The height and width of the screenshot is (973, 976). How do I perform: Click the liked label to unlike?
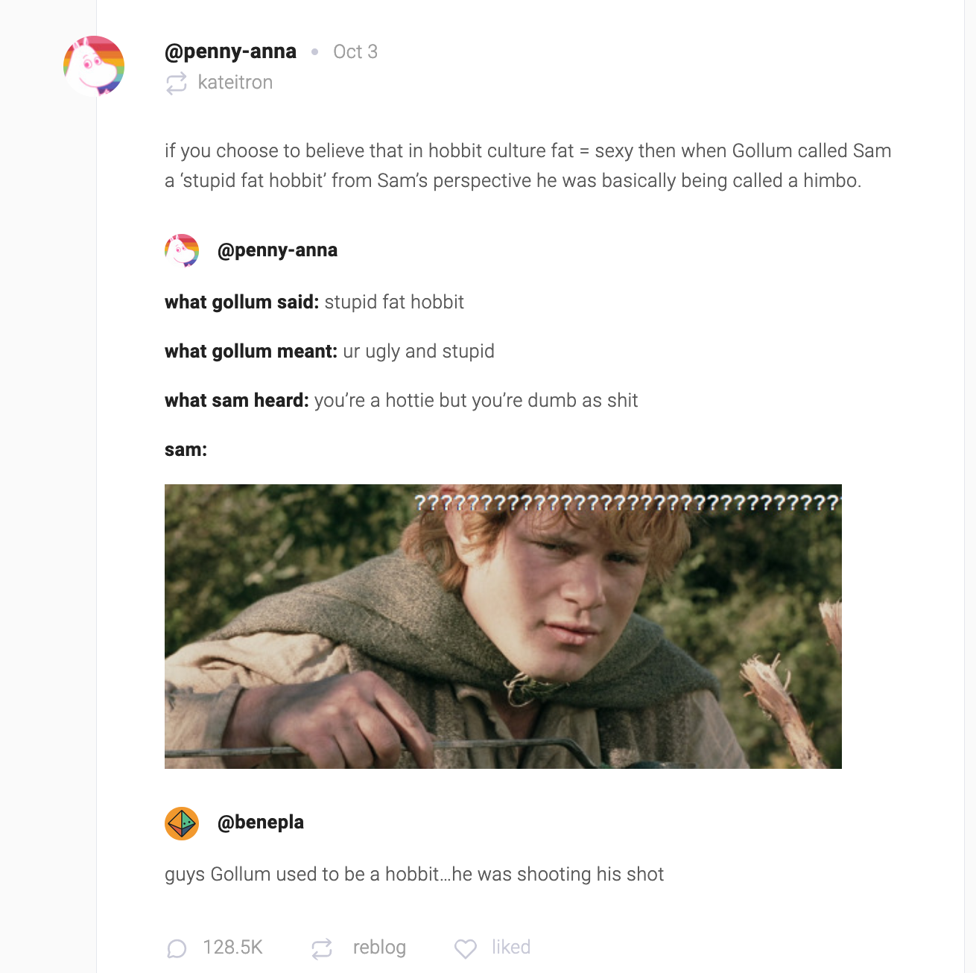pos(511,948)
